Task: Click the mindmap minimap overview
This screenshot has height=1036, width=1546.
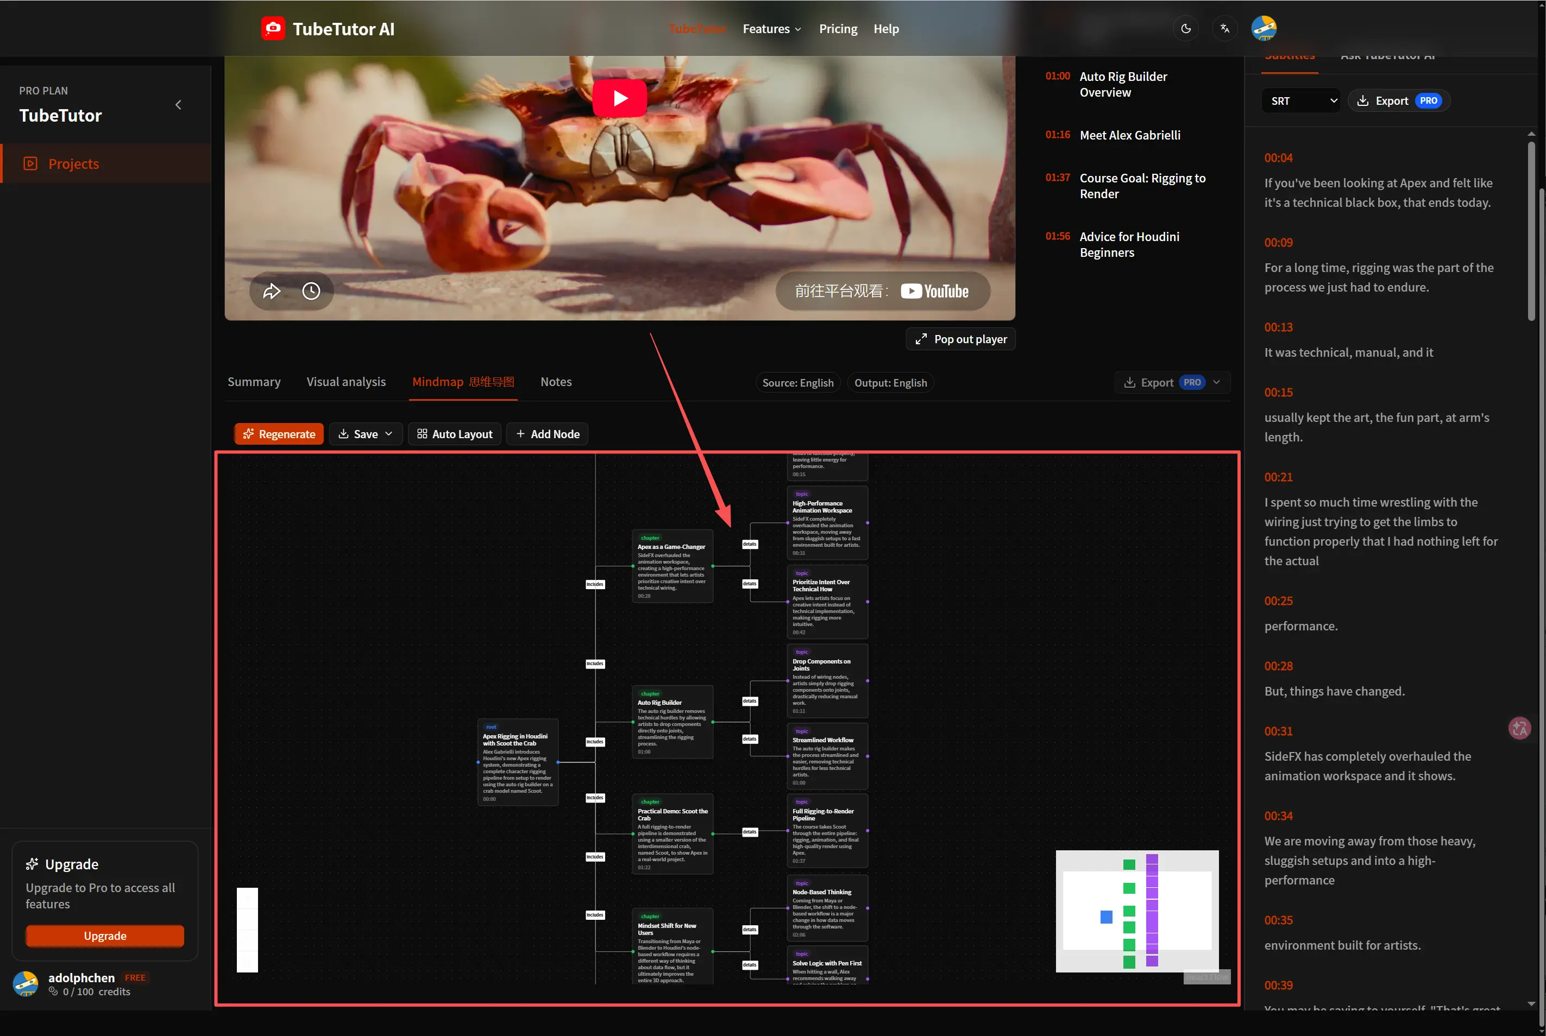Action: (x=1137, y=911)
